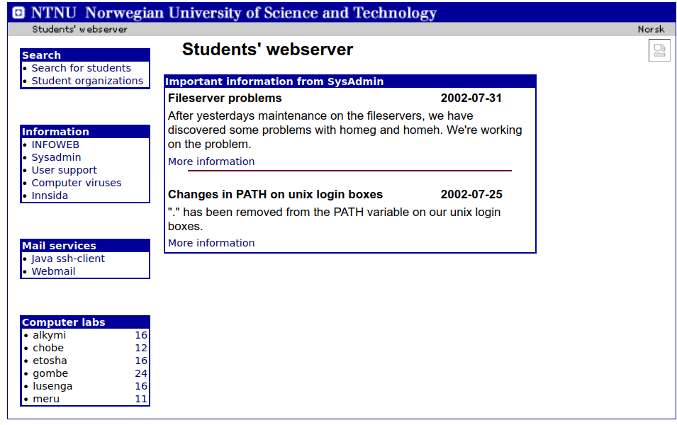
Task: Select the alkymi computer lab row
Action: (x=85, y=335)
